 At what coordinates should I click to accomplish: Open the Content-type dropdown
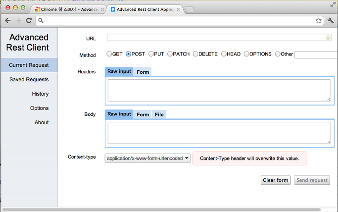click(147, 159)
